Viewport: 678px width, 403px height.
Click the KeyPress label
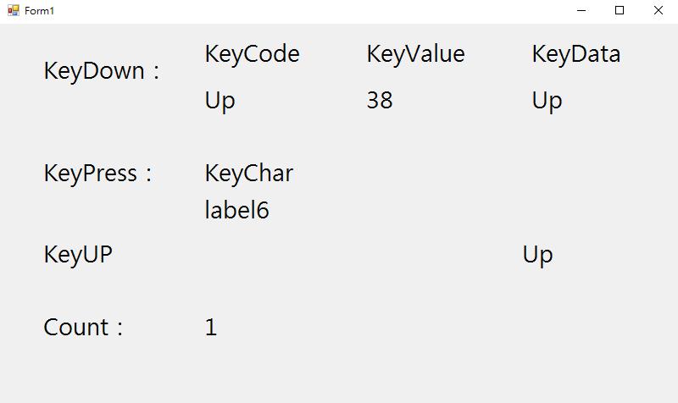[97, 174]
